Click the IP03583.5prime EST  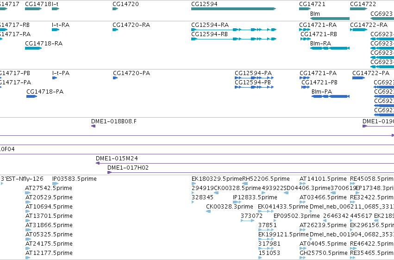coord(55,184)
